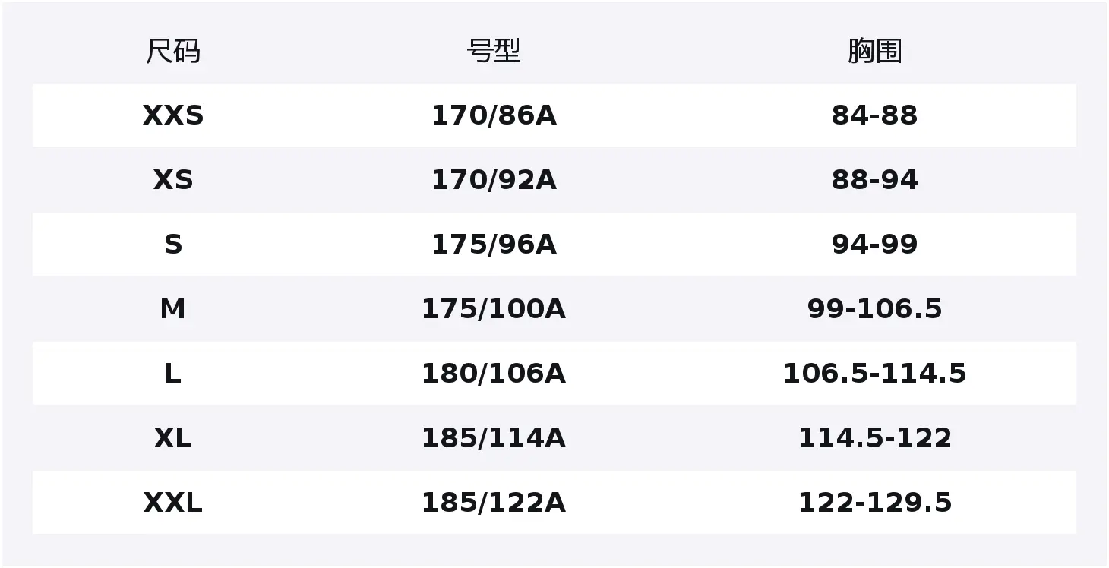This screenshot has height=568, width=1109.
Task: Click the 号型 column header
Action: (x=494, y=52)
